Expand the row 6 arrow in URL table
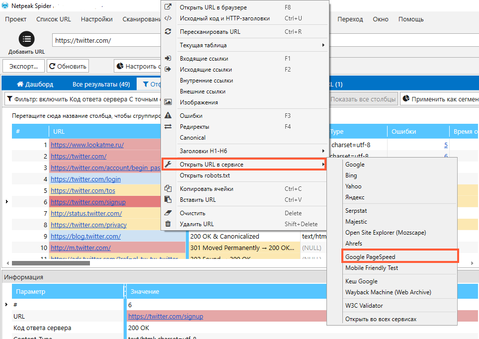The image size is (479, 339). (x=7, y=201)
